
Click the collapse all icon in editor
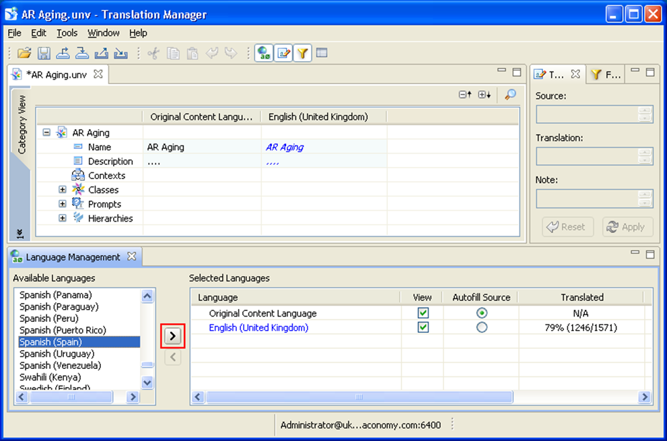pos(465,95)
